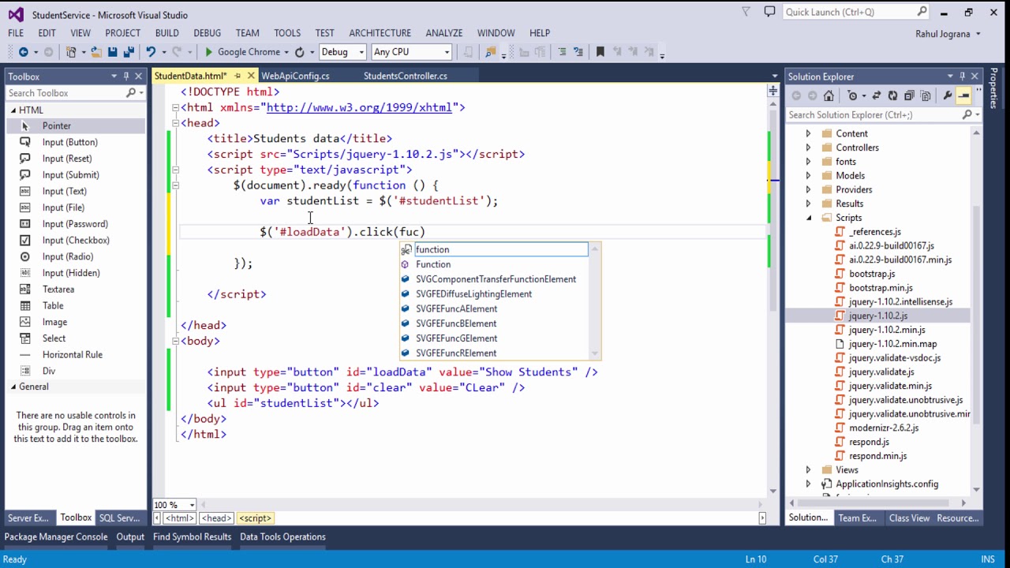The height and width of the screenshot is (568, 1010).
Task: Save StudentData.html with the Save icon
Action: tap(112, 52)
